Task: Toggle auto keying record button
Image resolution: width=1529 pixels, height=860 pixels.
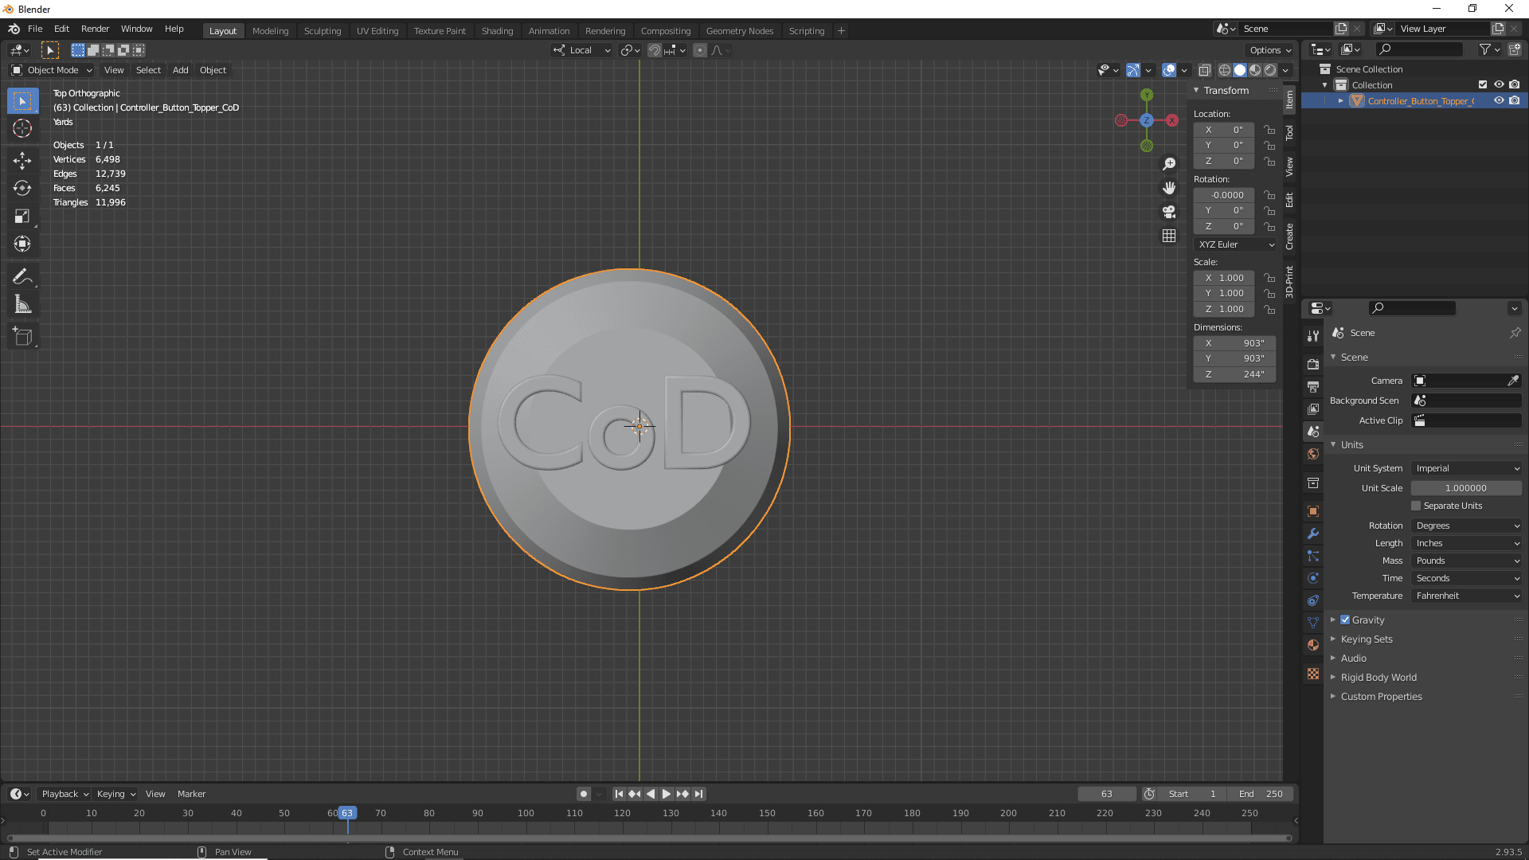Action: coord(584,794)
